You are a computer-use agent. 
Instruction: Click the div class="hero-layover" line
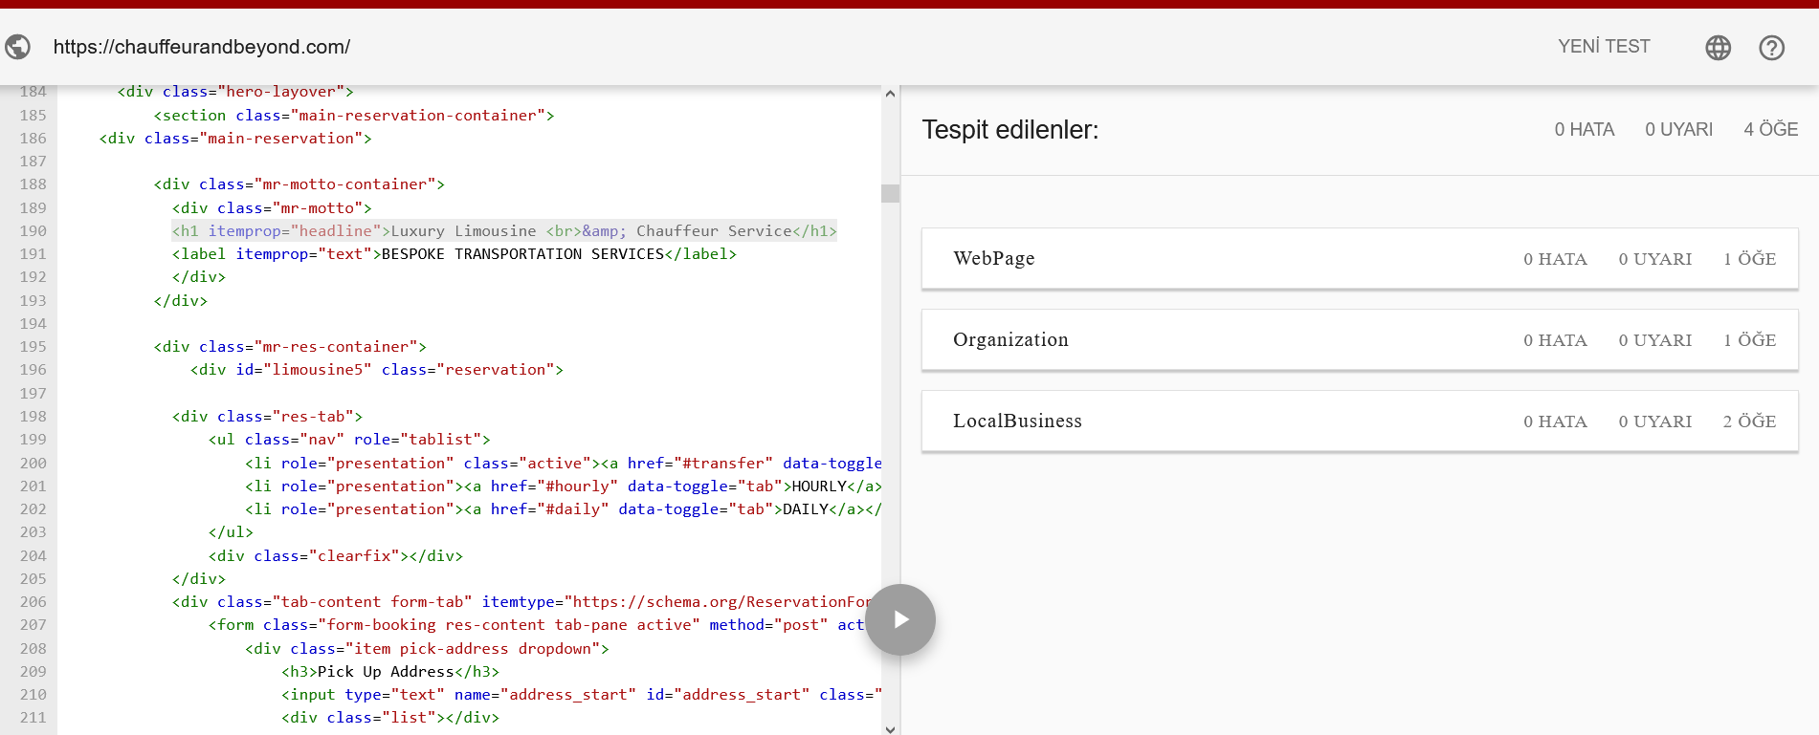click(x=235, y=92)
